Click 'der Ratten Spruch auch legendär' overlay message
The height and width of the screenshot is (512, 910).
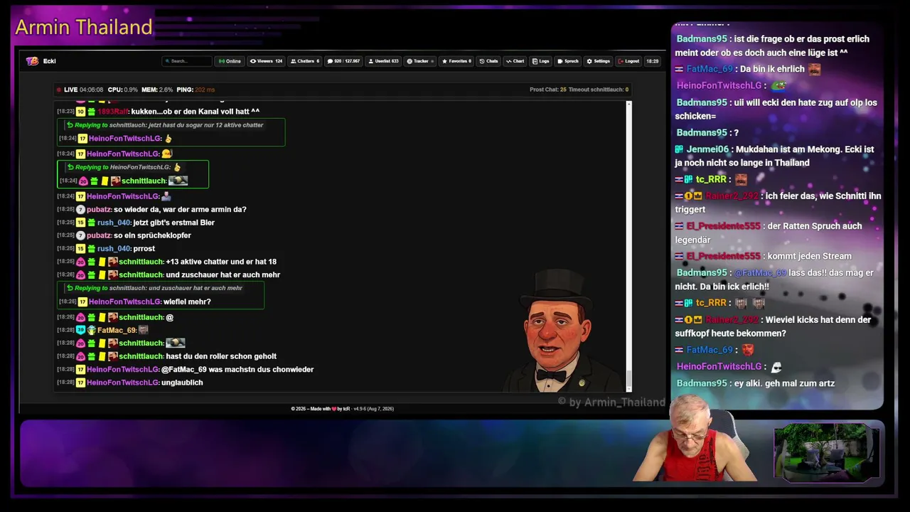[x=769, y=233]
